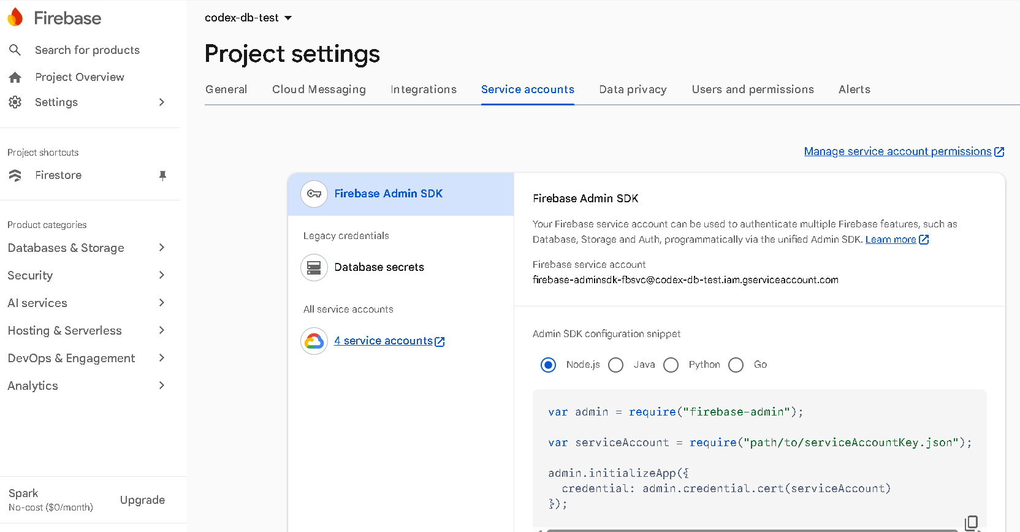Viewport: 1020px width, 532px height.
Task: Click the Firebase Admin SDK key icon
Action: pos(314,194)
